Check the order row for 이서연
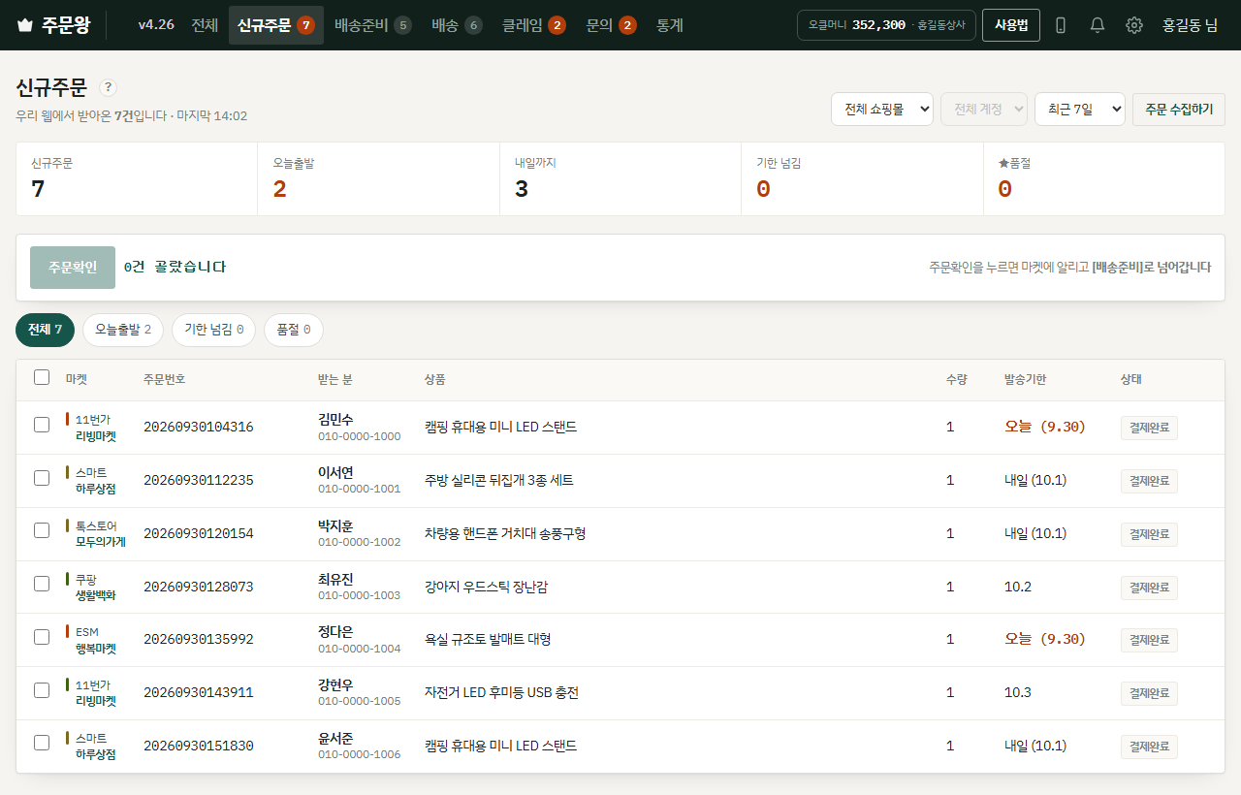The height and width of the screenshot is (795, 1241). click(42, 478)
